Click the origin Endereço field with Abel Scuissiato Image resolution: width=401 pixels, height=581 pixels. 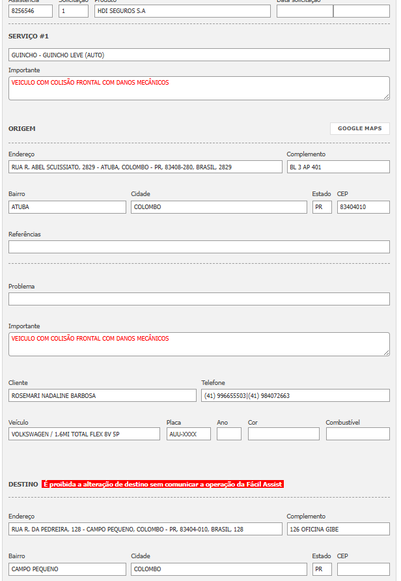click(x=145, y=167)
